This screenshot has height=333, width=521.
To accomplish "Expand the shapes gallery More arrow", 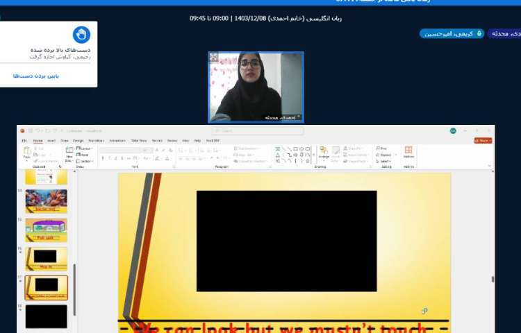I will 314,155.
